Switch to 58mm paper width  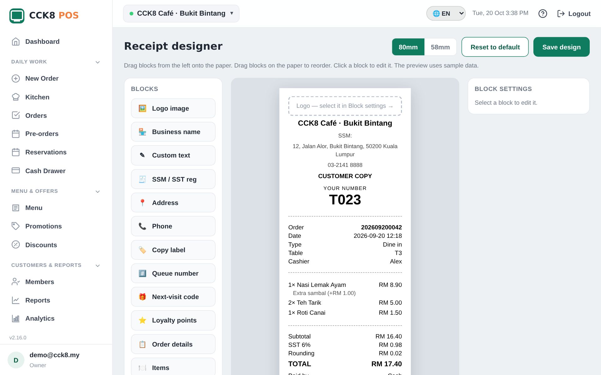[x=440, y=47]
